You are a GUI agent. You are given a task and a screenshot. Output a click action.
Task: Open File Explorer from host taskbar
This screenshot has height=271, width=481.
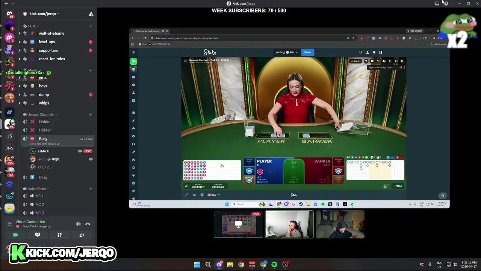[230, 265]
